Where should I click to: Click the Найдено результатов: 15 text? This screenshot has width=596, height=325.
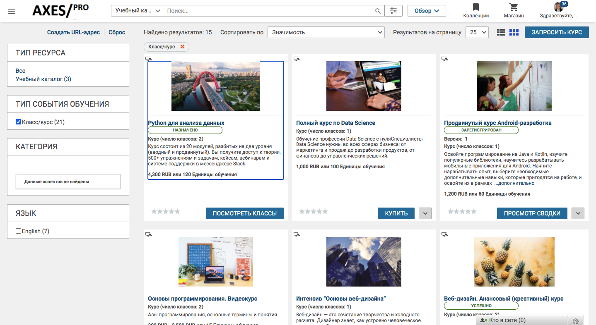(178, 32)
